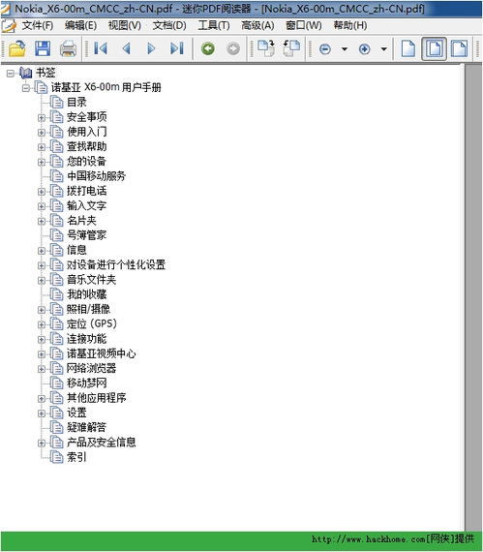Select the 索引 bookmark

[76, 457]
